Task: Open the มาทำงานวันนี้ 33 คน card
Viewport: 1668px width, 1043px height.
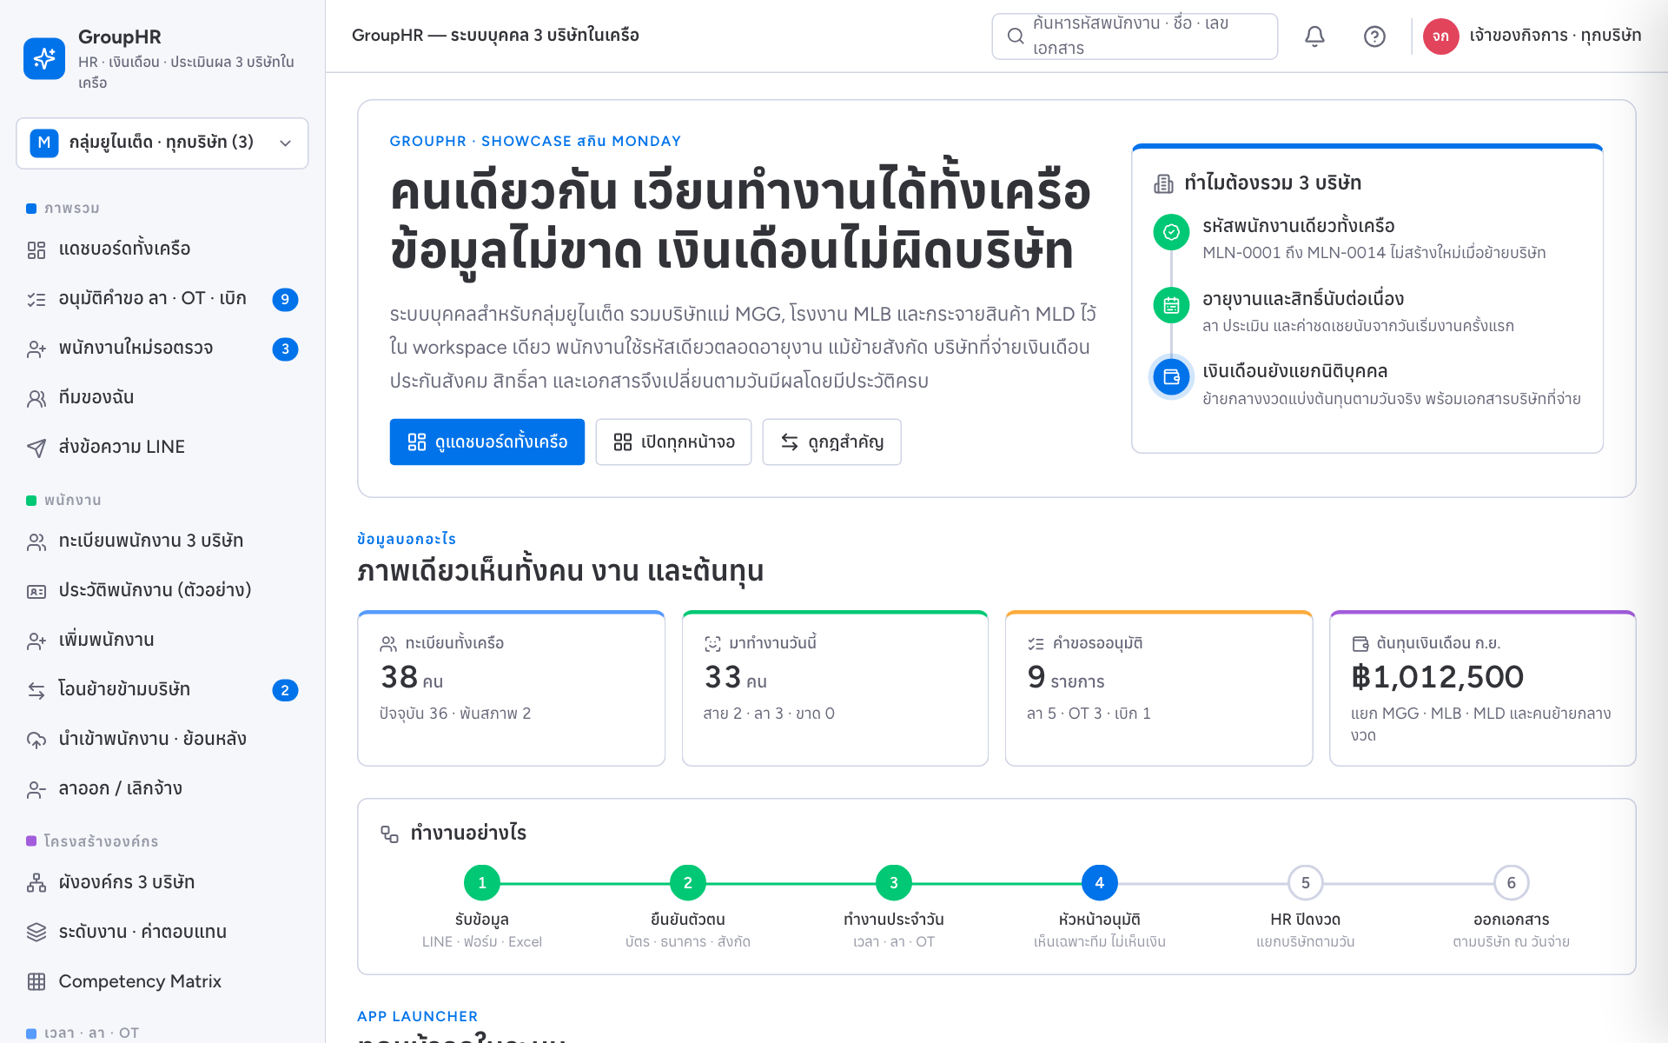Action: tap(835, 688)
